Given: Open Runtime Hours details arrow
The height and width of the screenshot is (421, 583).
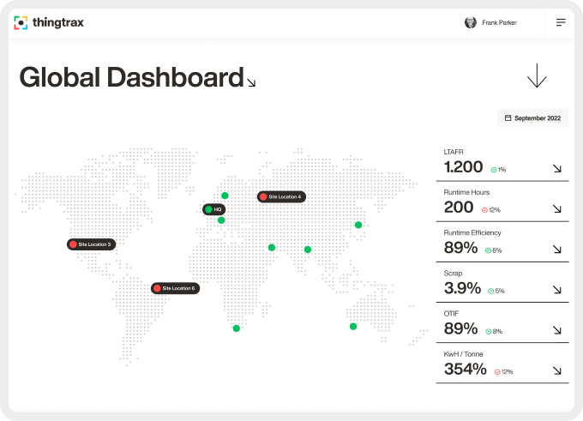Looking at the screenshot, I should click(557, 208).
